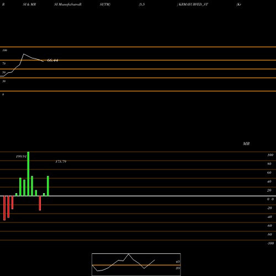Image resolution: width=276 pixels, height=276 pixels.
Task: Click the 45 label in mini chart
Action: 178,262
